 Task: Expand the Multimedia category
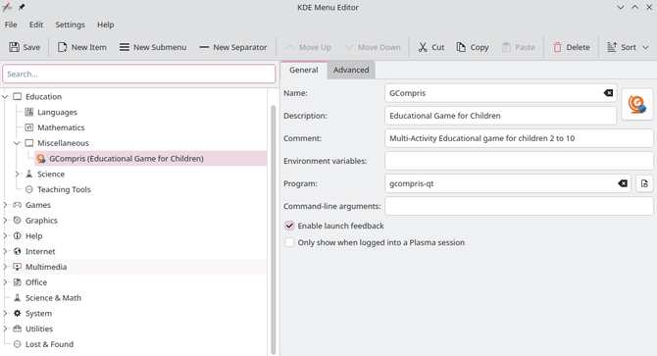(x=5, y=267)
